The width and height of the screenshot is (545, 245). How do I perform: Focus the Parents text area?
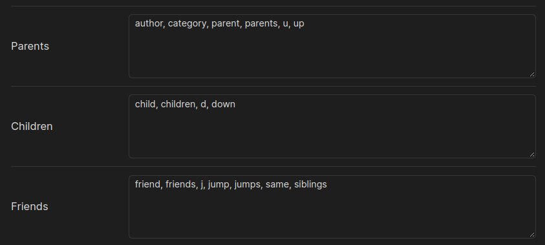coord(332,46)
